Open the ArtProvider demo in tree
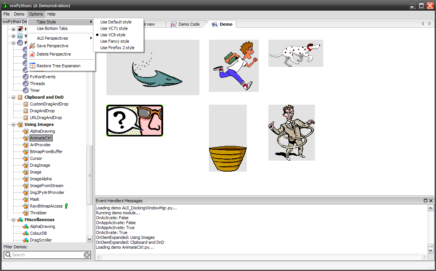This screenshot has height=271, width=436. click(40, 145)
